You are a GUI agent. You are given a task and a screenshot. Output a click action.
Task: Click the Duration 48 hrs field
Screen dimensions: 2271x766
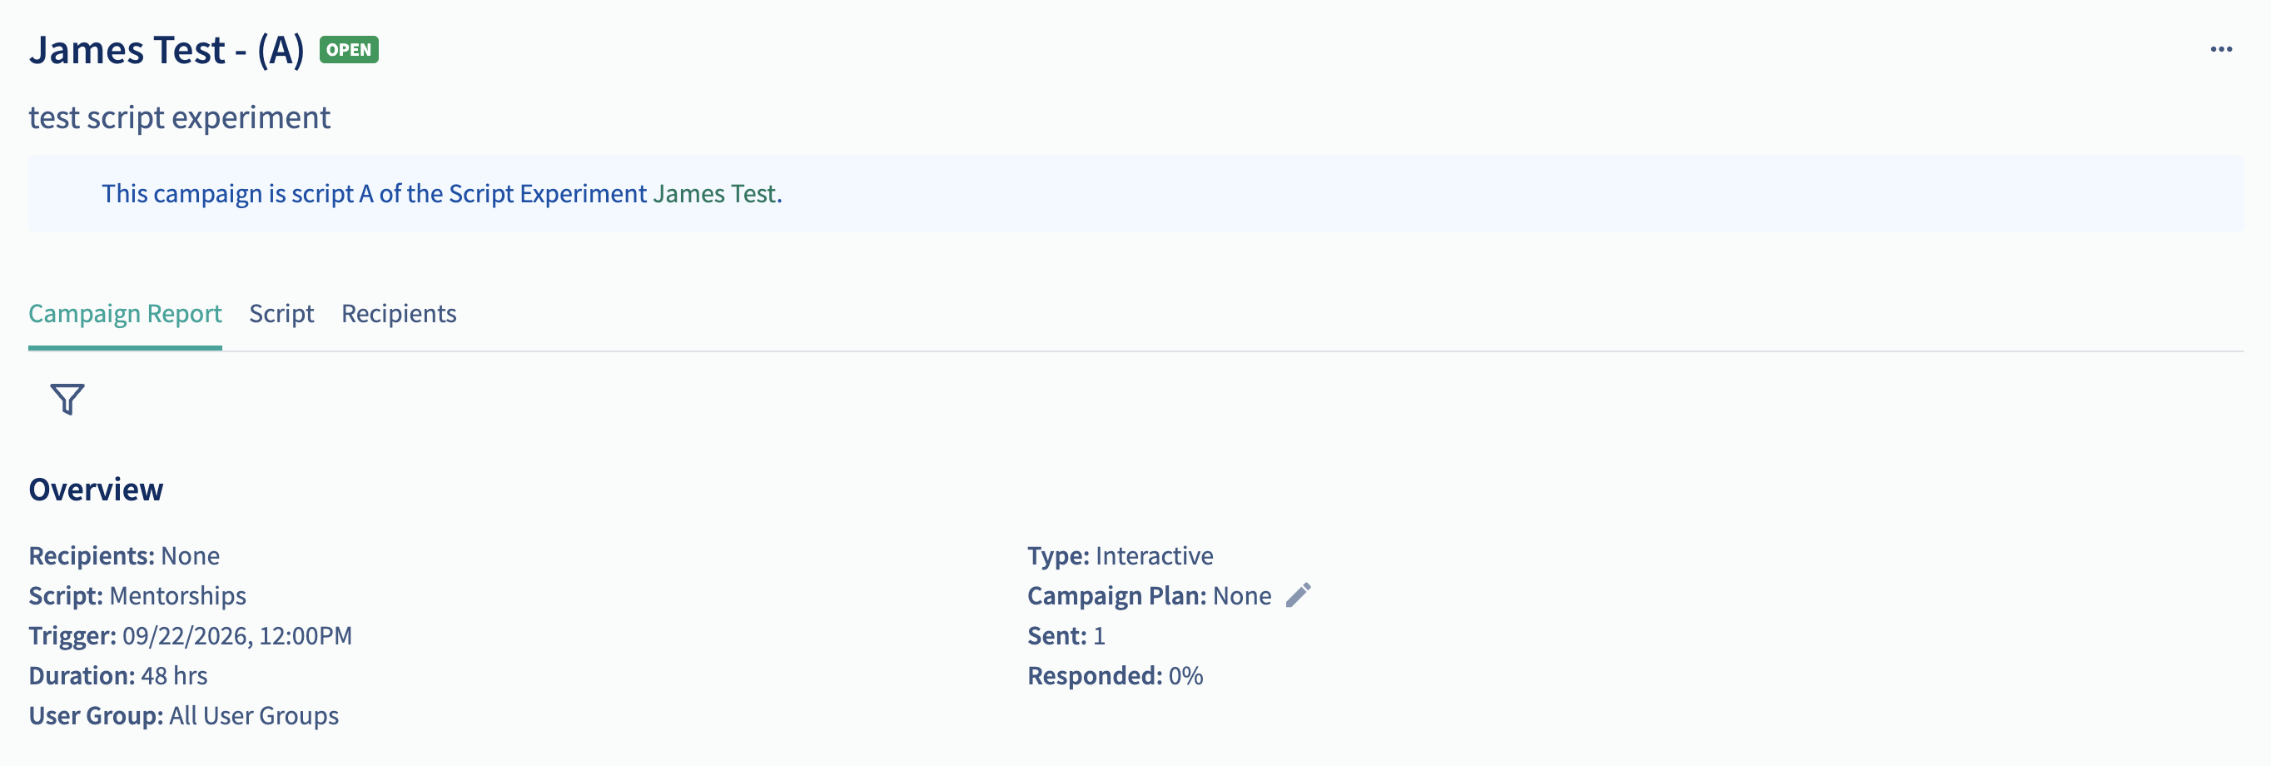[x=118, y=675]
